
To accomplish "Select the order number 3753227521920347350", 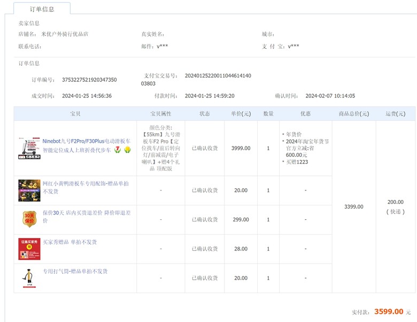I will [89, 80].
